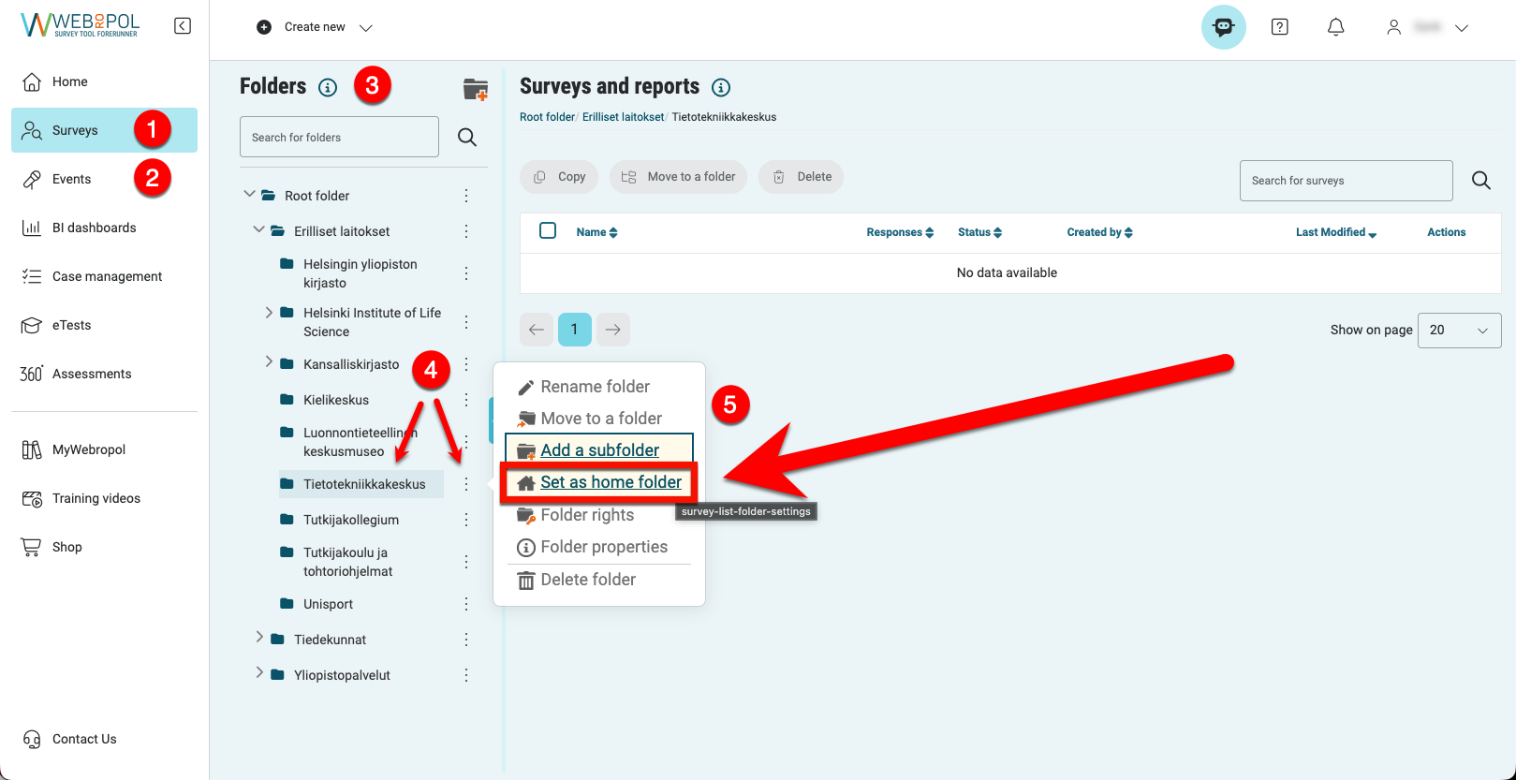1516x780 pixels.
Task: Expand the Tiedekunnat folder
Action: point(259,638)
